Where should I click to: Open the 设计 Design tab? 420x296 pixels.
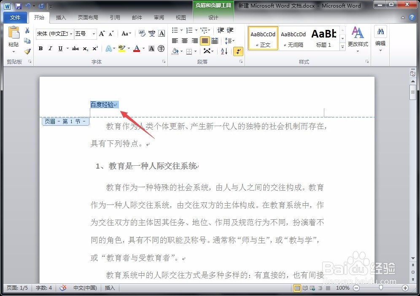pyautogui.click(x=213, y=17)
